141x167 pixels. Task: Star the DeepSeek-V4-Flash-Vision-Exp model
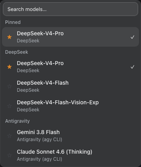(9, 106)
